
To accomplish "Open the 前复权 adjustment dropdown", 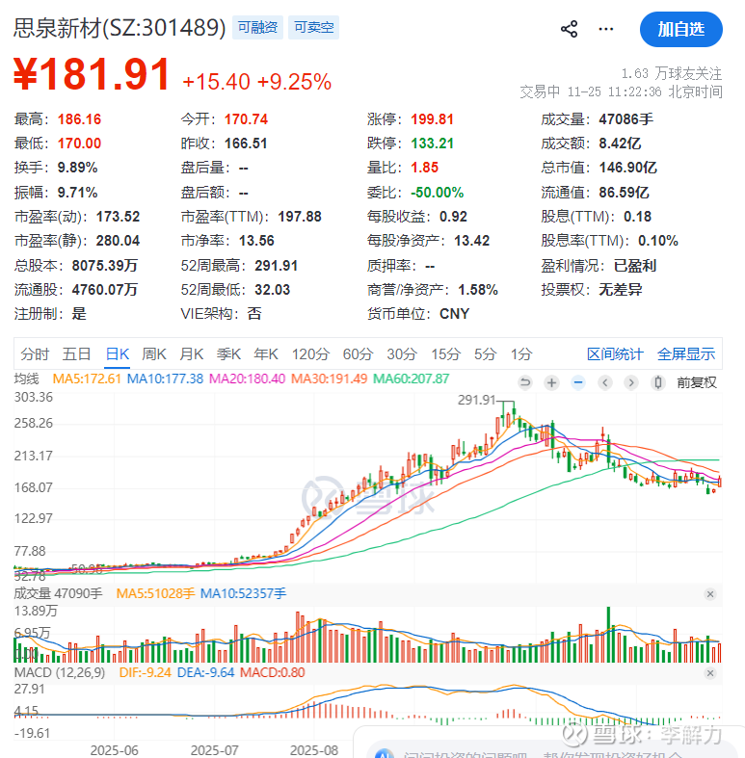I will click(x=697, y=383).
